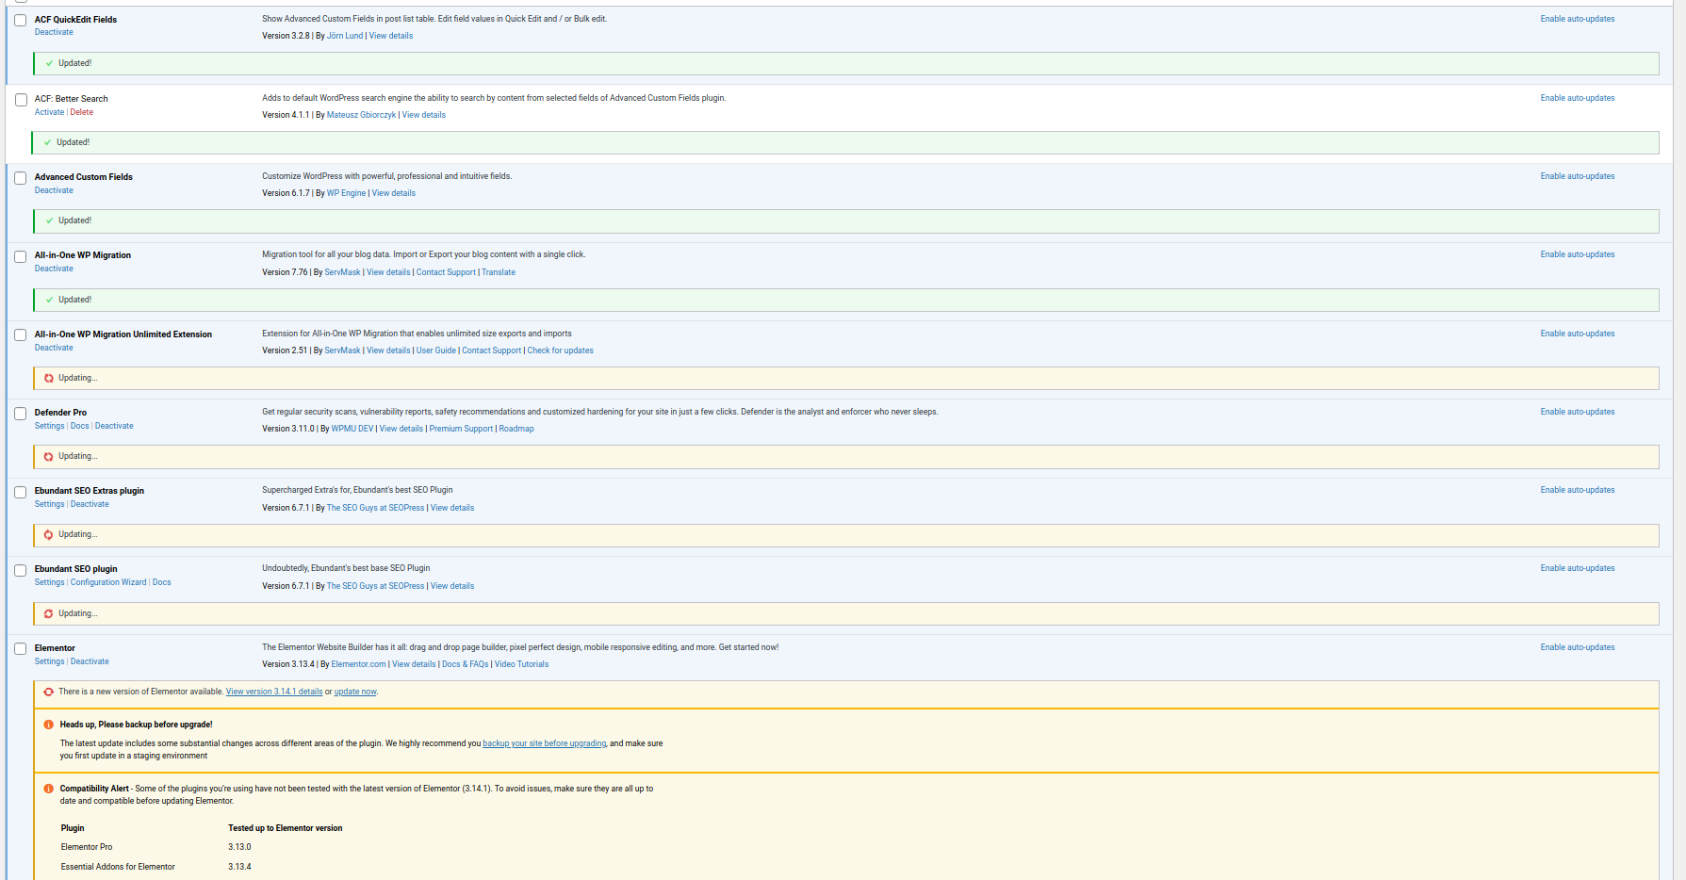Screen dimensions: 1686x880
Task: Click the Elementor 'update now' link
Action: click(354, 693)
